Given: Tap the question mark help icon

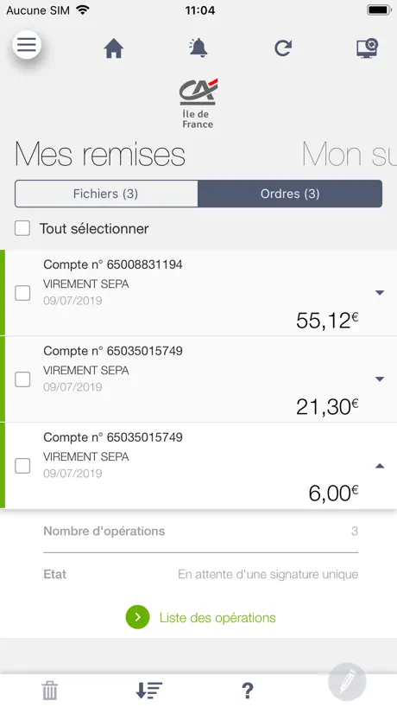Looking at the screenshot, I should tap(247, 691).
